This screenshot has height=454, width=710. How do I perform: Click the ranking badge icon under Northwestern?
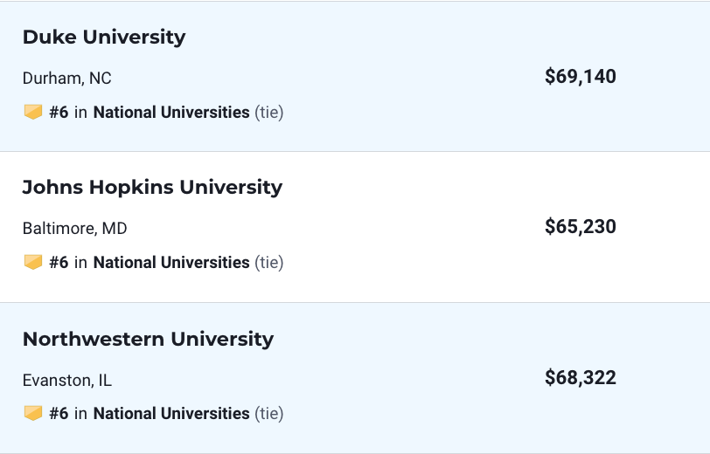33,413
